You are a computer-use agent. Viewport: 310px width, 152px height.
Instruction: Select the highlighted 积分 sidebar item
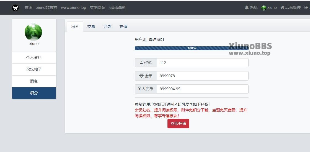[34, 93]
